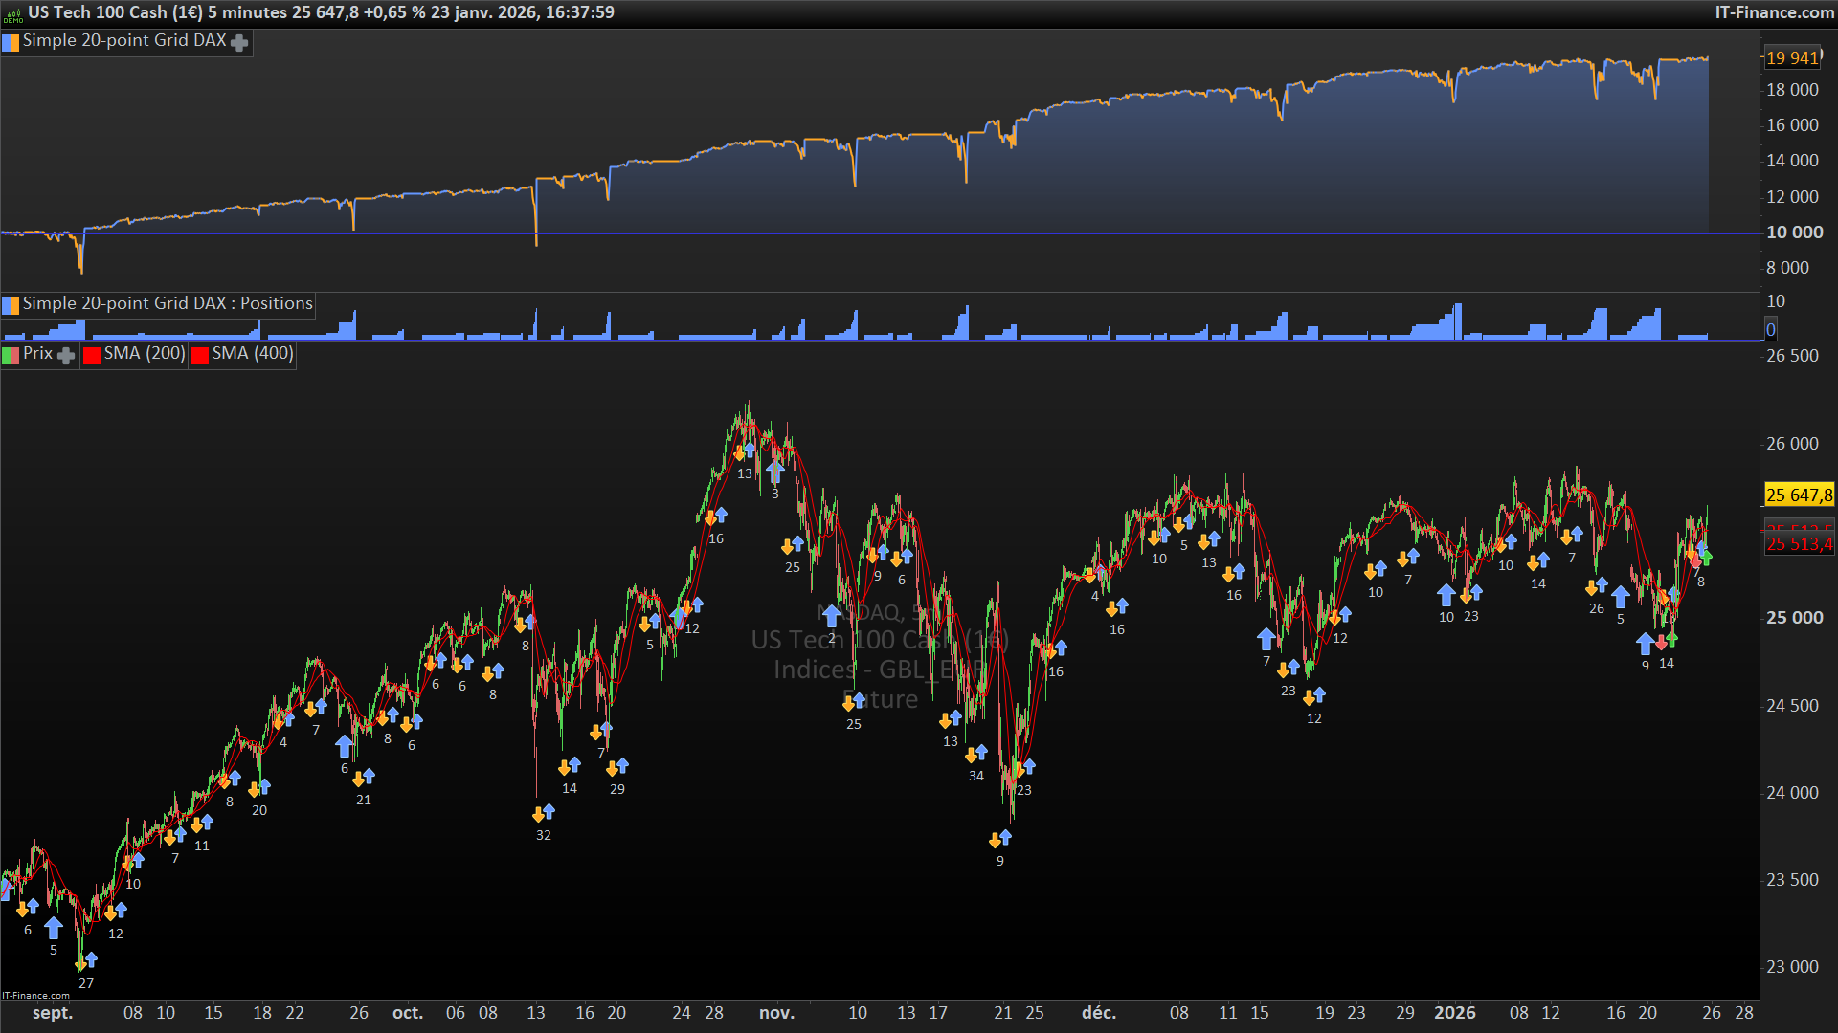Click the red SMA (200) color square
This screenshot has height=1033, width=1838.
tap(92, 355)
